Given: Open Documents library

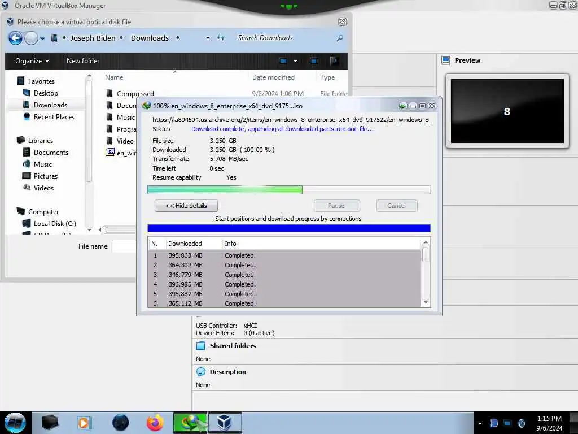Looking at the screenshot, I should pyautogui.click(x=46, y=153).
